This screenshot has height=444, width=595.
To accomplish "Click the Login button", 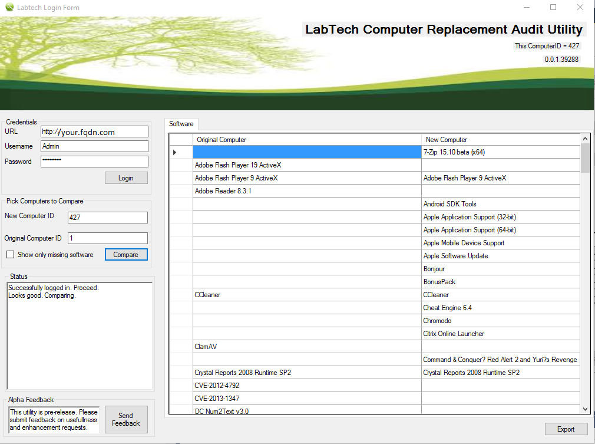I will click(x=126, y=177).
